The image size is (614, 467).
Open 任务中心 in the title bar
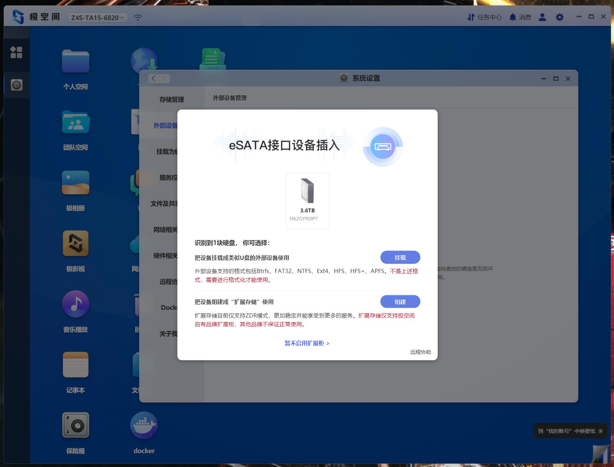pyautogui.click(x=485, y=17)
